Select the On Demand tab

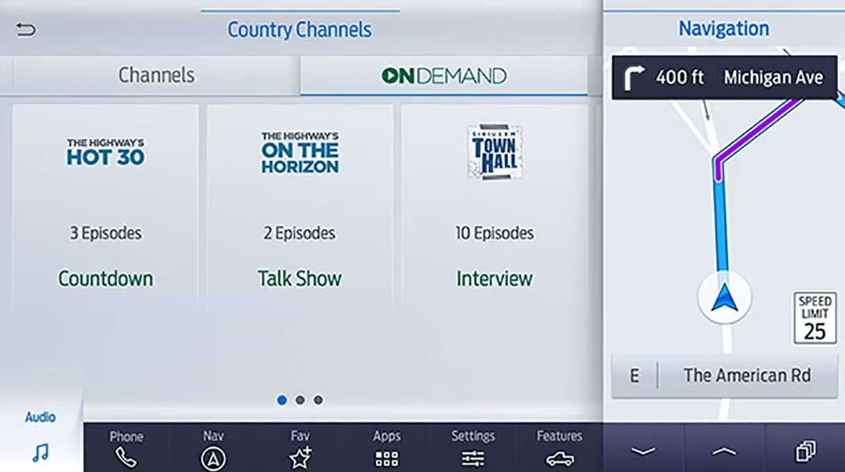pos(444,75)
